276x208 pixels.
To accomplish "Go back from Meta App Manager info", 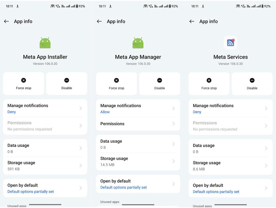I will pos(99,21).
